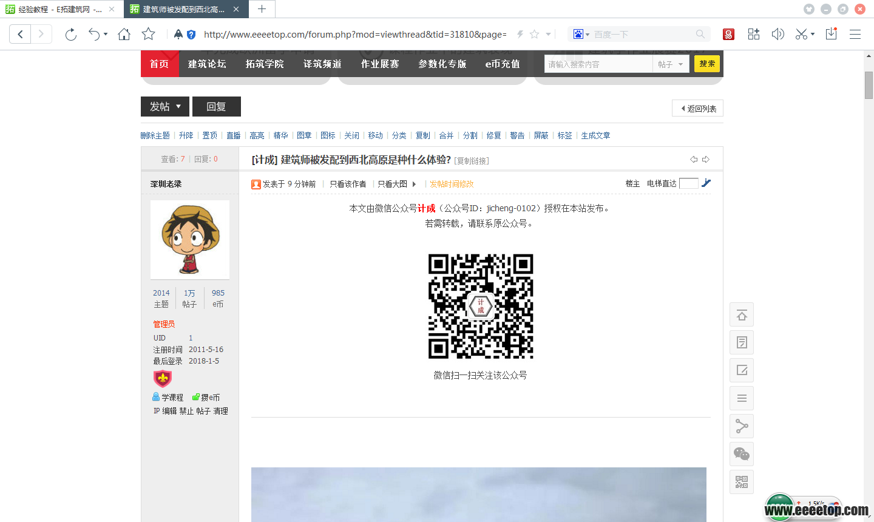The height and width of the screenshot is (522, 874).
Task: Click the edit/reply pencil icon in side panel
Action: (742, 370)
